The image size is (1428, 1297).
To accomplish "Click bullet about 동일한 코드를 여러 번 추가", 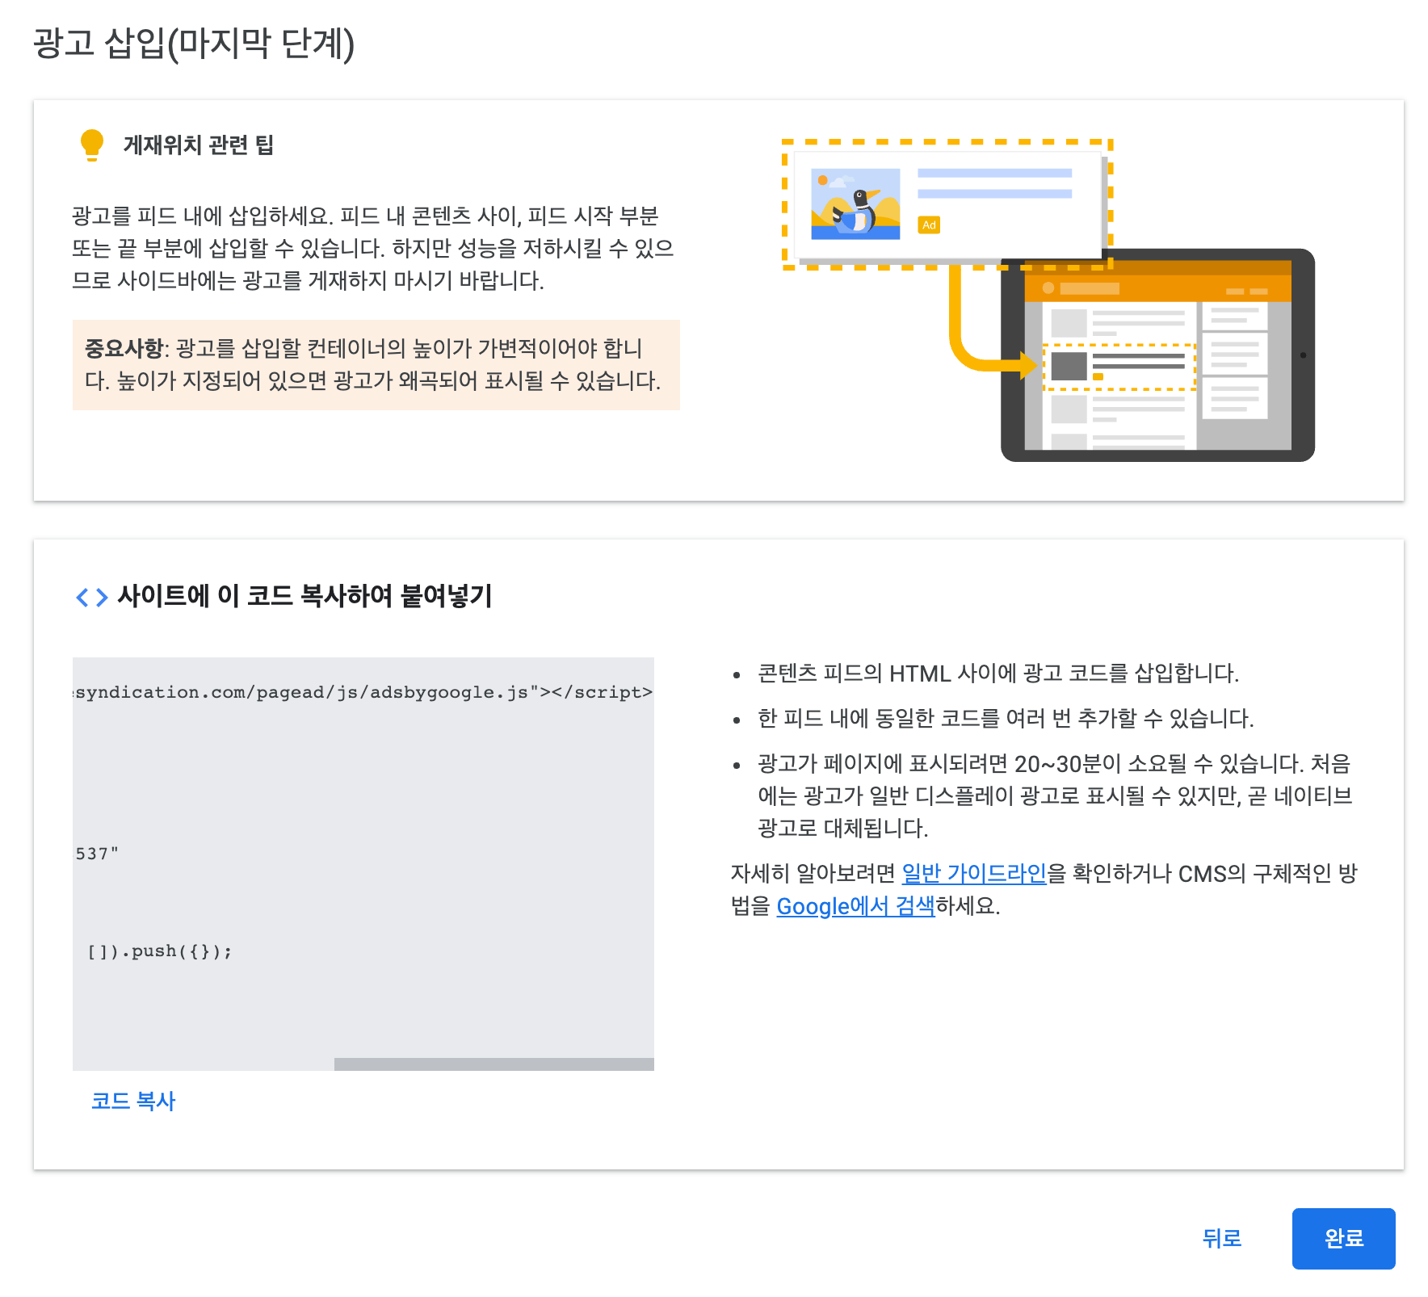I will click(1006, 718).
